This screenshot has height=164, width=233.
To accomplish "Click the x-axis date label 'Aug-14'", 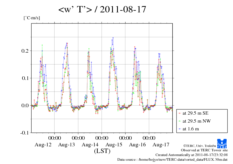I will tap(90, 145).
